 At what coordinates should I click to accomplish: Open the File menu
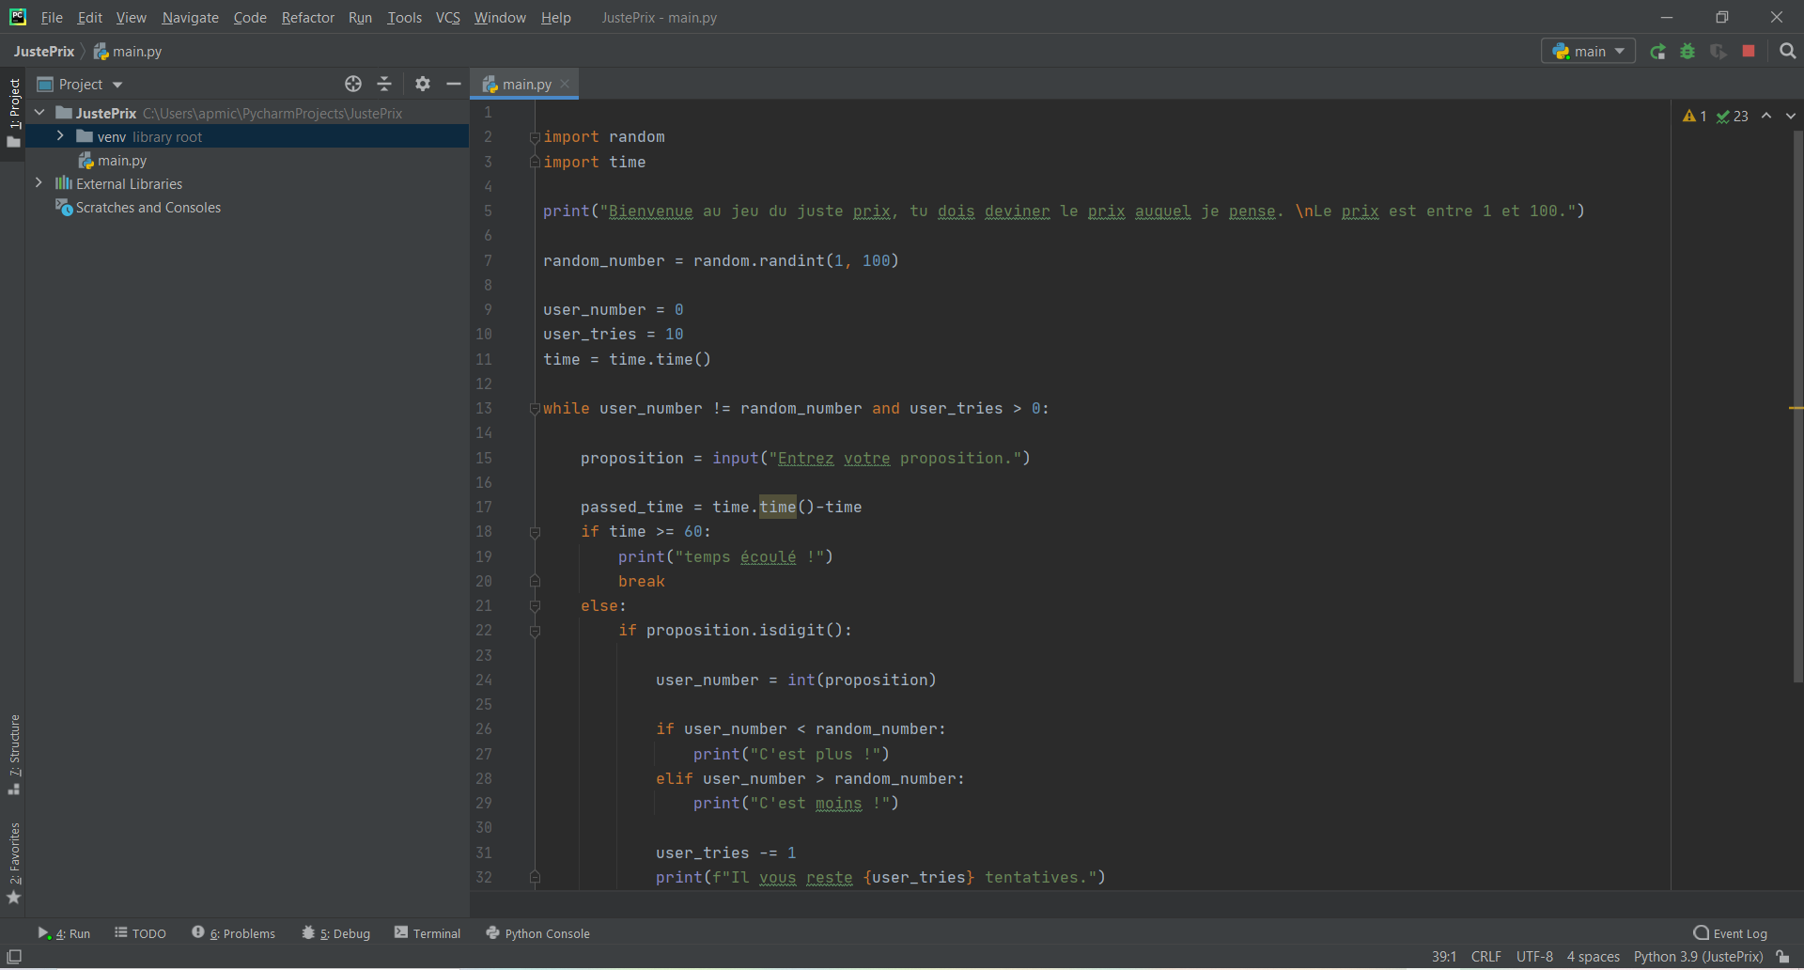pos(52,18)
